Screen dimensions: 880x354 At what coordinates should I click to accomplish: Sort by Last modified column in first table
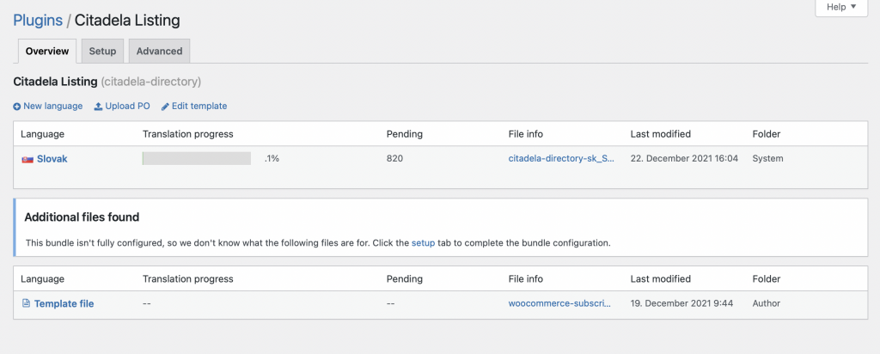(x=660, y=134)
